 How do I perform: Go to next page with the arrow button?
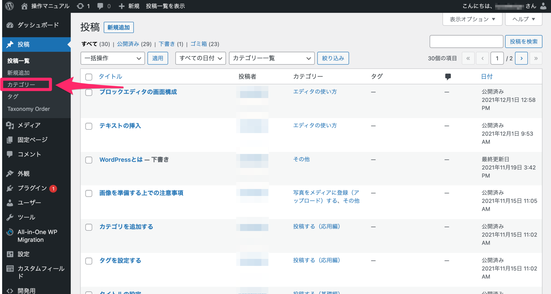(x=521, y=58)
